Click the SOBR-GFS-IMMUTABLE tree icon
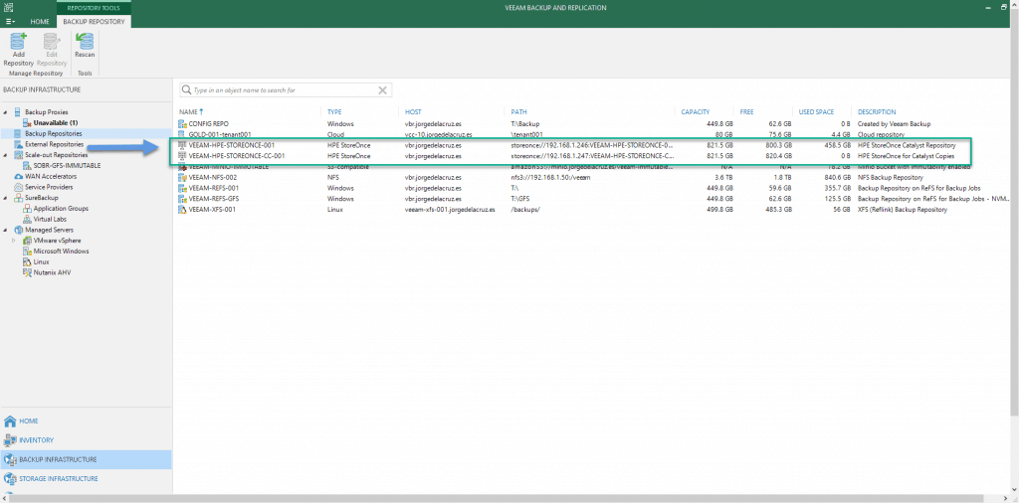 pos(27,165)
